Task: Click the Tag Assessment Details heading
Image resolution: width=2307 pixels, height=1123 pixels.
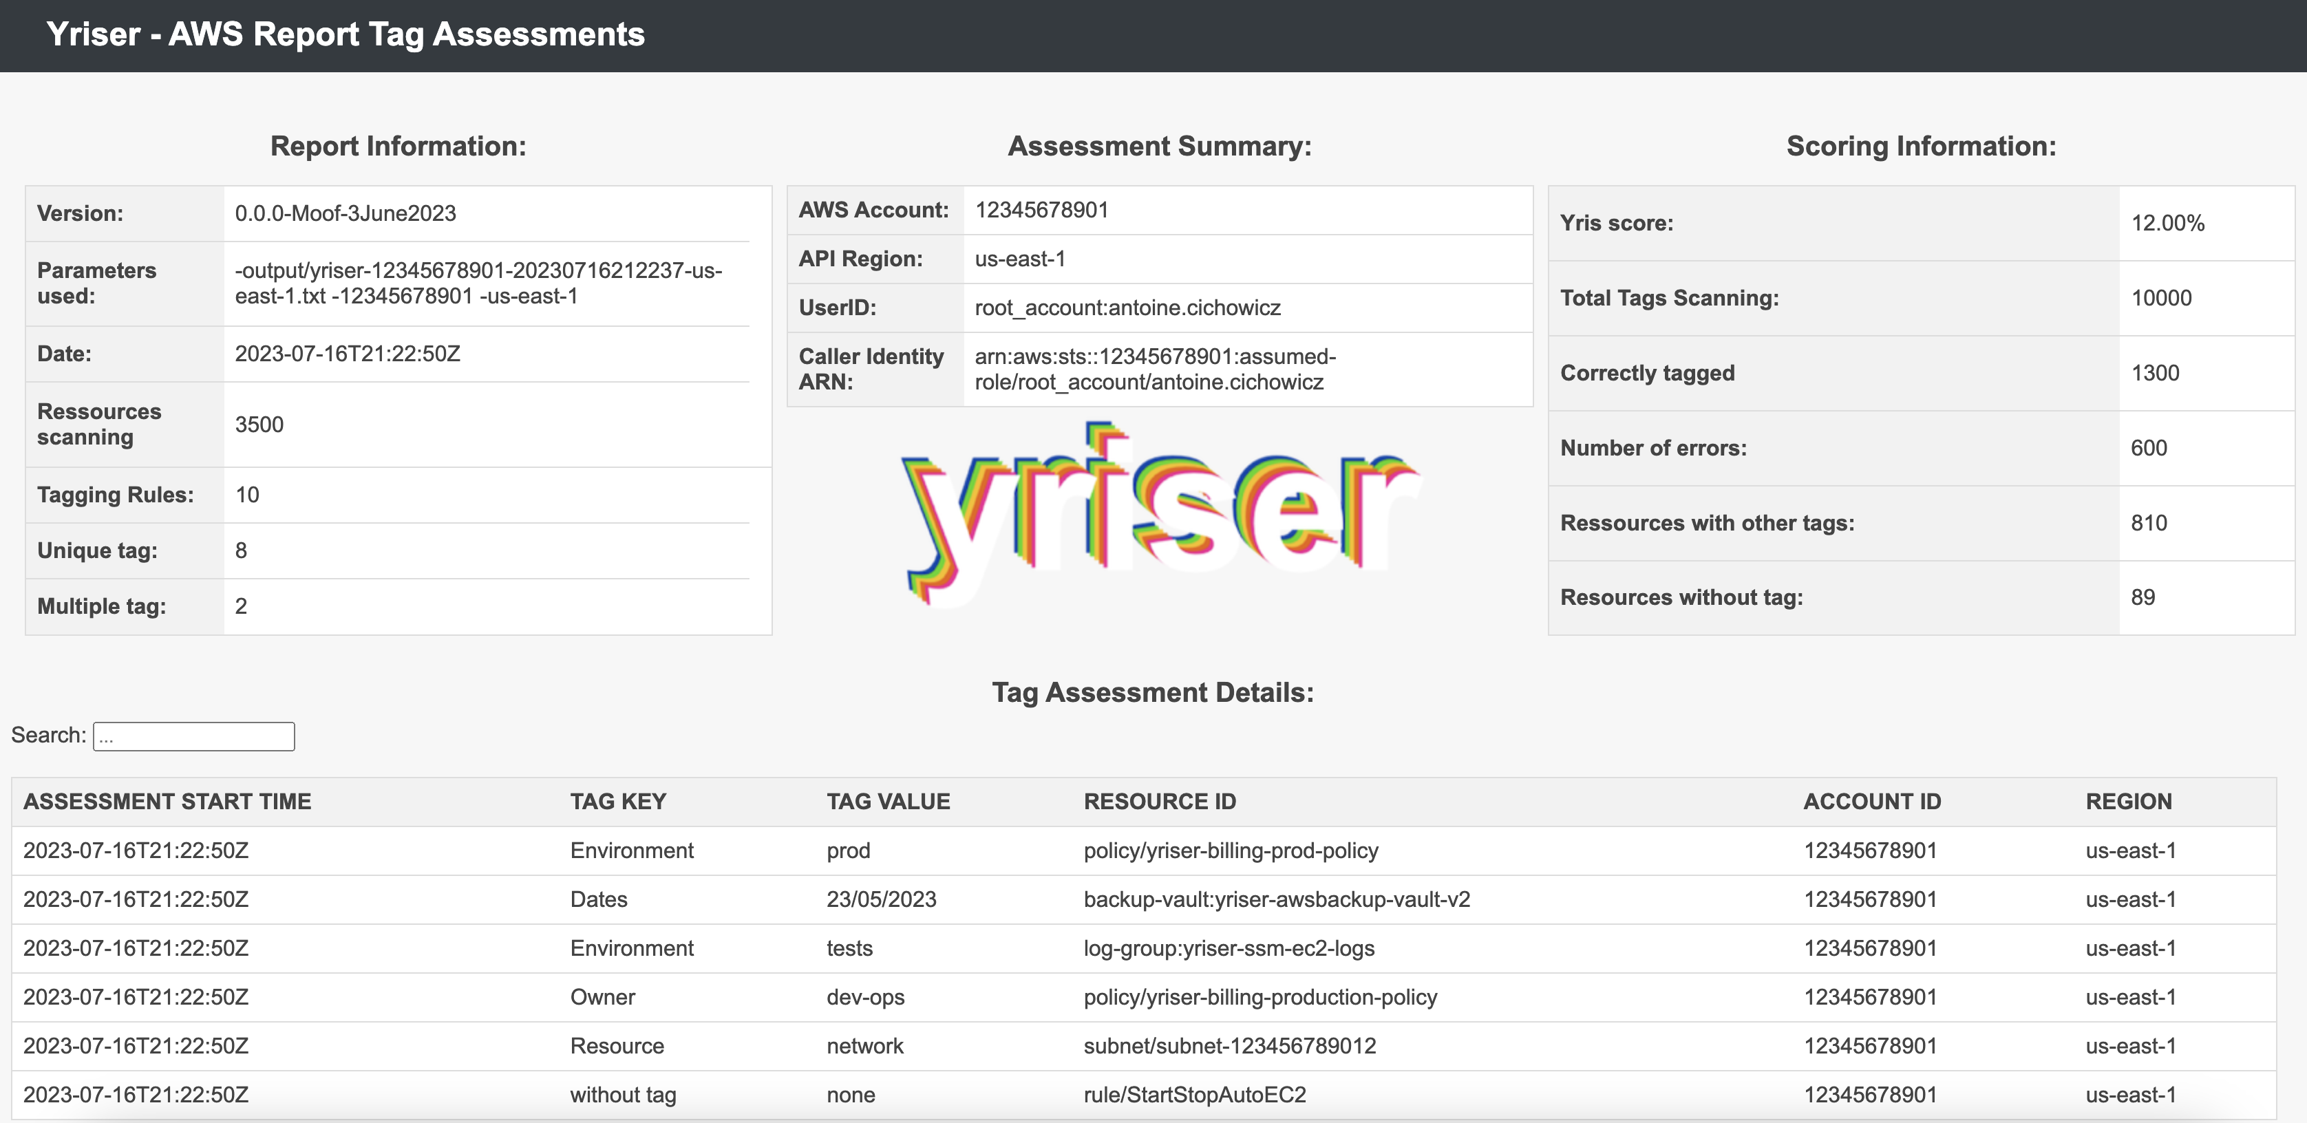Action: (x=1153, y=692)
